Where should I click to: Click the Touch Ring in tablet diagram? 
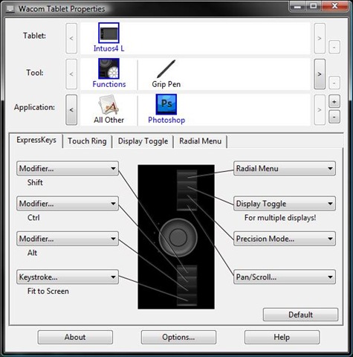pos(178,237)
